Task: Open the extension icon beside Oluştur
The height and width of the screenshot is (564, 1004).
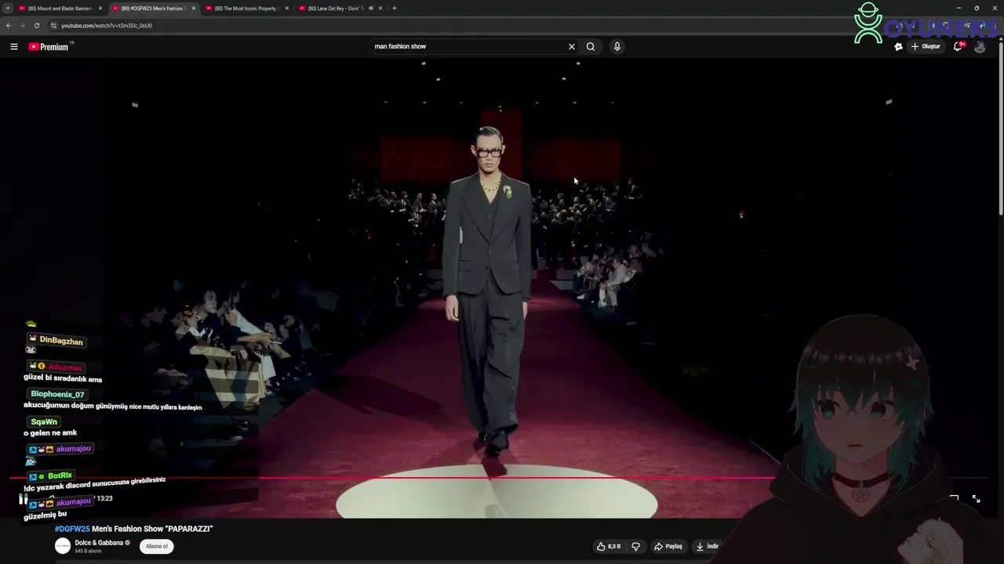Action: [x=899, y=46]
